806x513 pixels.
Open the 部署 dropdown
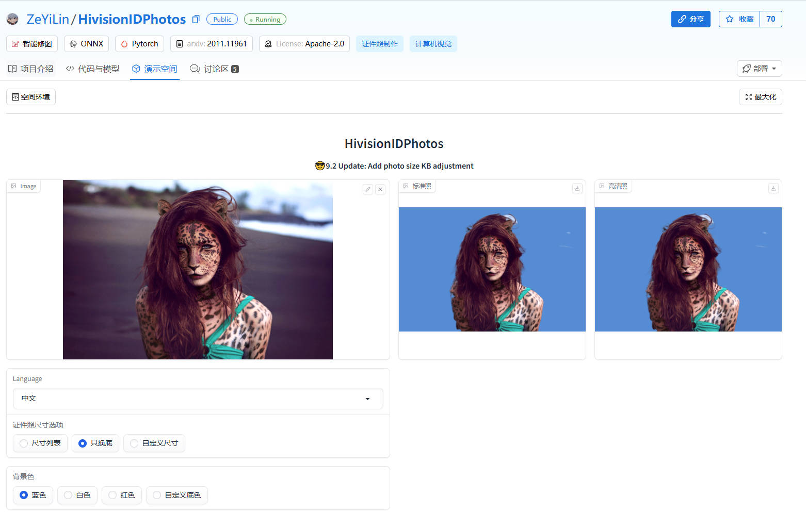760,69
